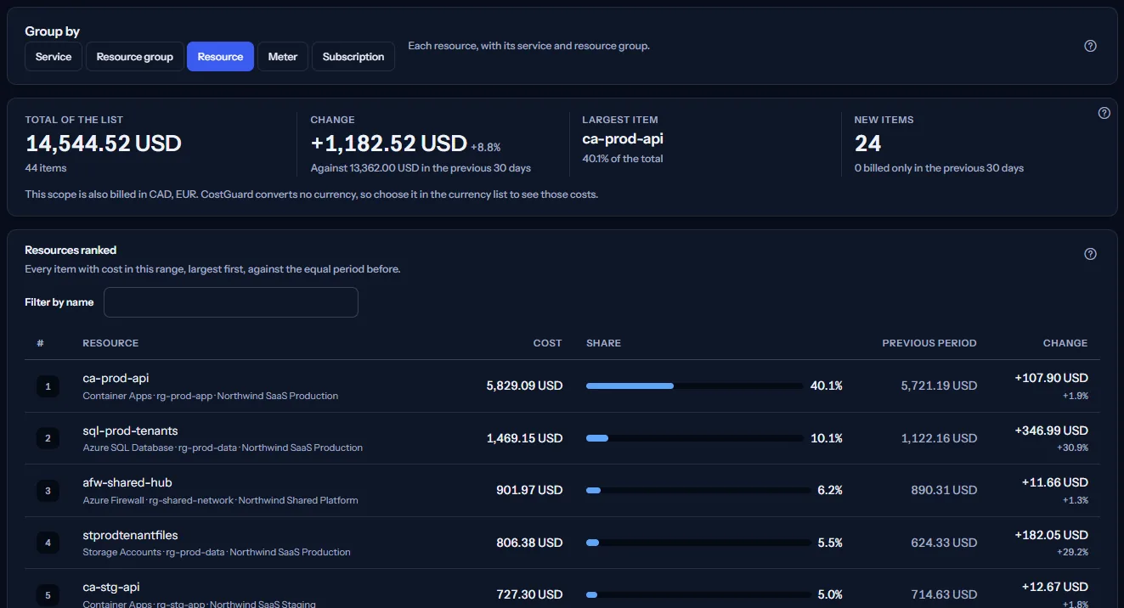Click the 10.1% share bar for sql-prod-tenants

(694, 438)
